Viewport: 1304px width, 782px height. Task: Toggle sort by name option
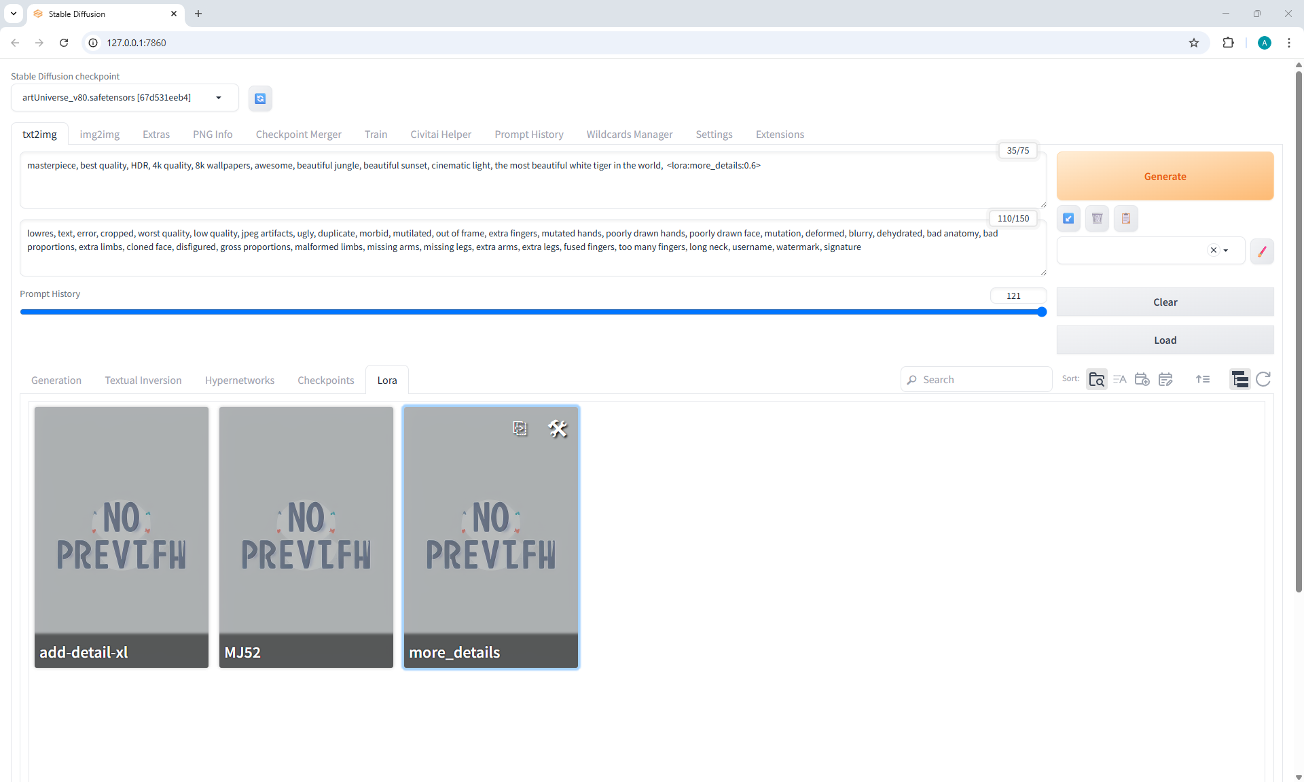(x=1119, y=379)
